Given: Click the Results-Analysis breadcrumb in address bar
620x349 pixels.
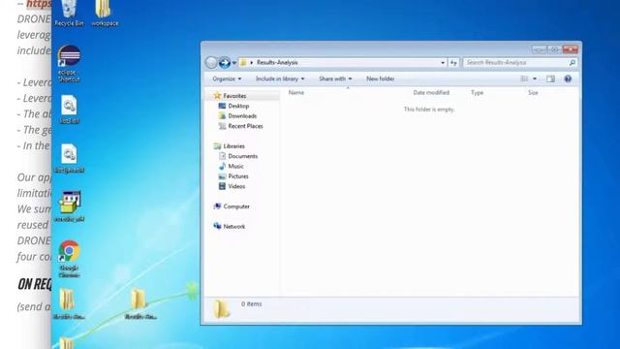Looking at the screenshot, I should click(277, 62).
